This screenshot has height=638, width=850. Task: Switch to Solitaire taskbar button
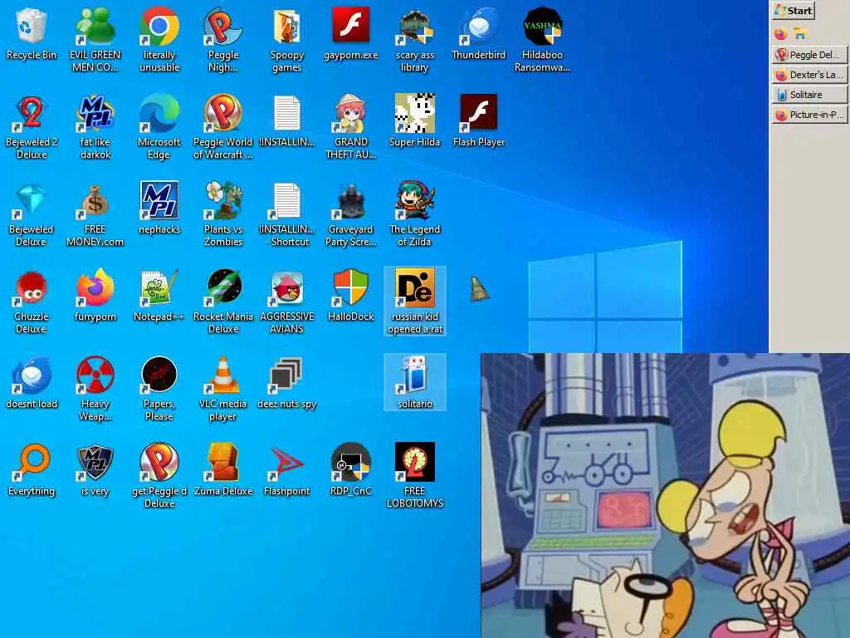tap(809, 95)
